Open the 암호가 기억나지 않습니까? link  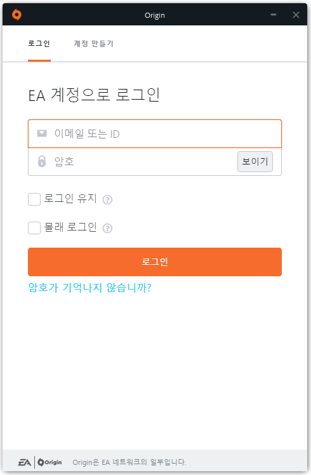pyautogui.click(x=89, y=287)
